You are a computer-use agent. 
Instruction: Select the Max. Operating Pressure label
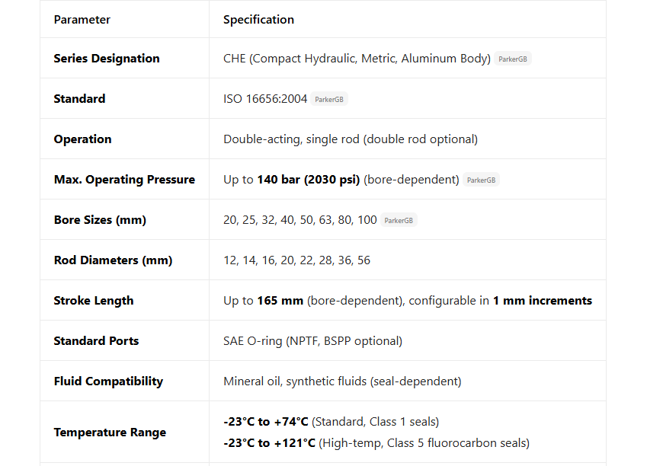pyautogui.click(x=124, y=180)
